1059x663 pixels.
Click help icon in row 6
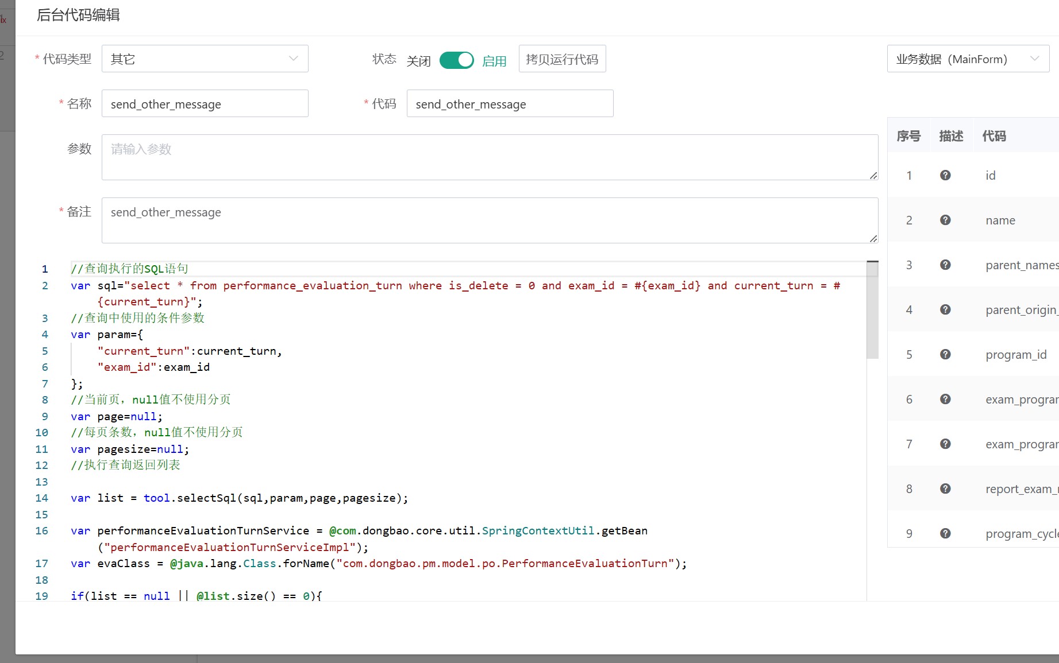945,399
